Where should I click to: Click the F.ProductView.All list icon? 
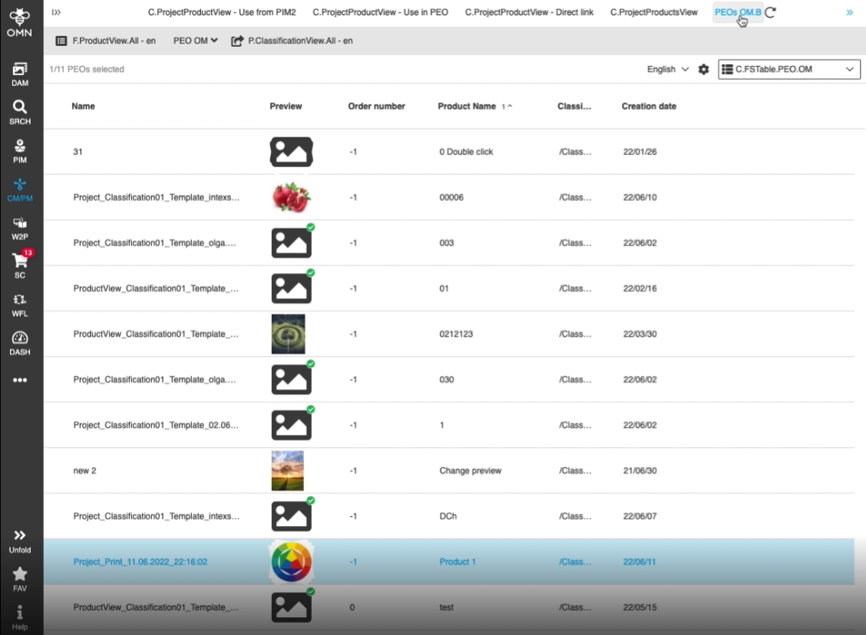pos(61,41)
